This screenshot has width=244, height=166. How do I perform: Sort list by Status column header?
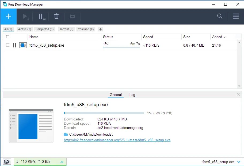(121, 37)
